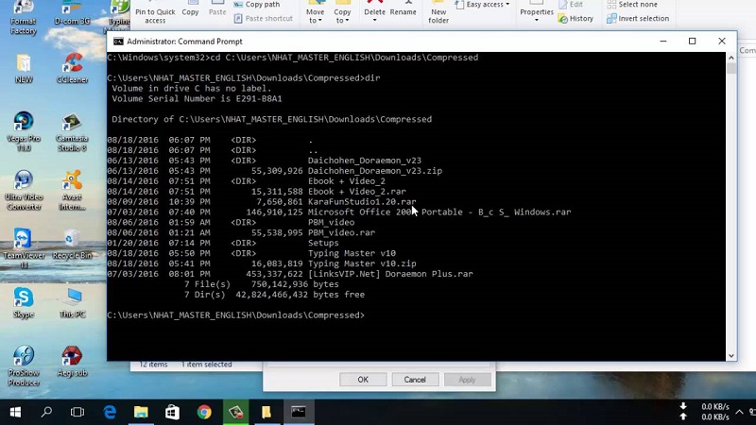Image resolution: width=756 pixels, height=425 pixels.
Task: Launch Skype from the desktop
Action: click(24, 303)
